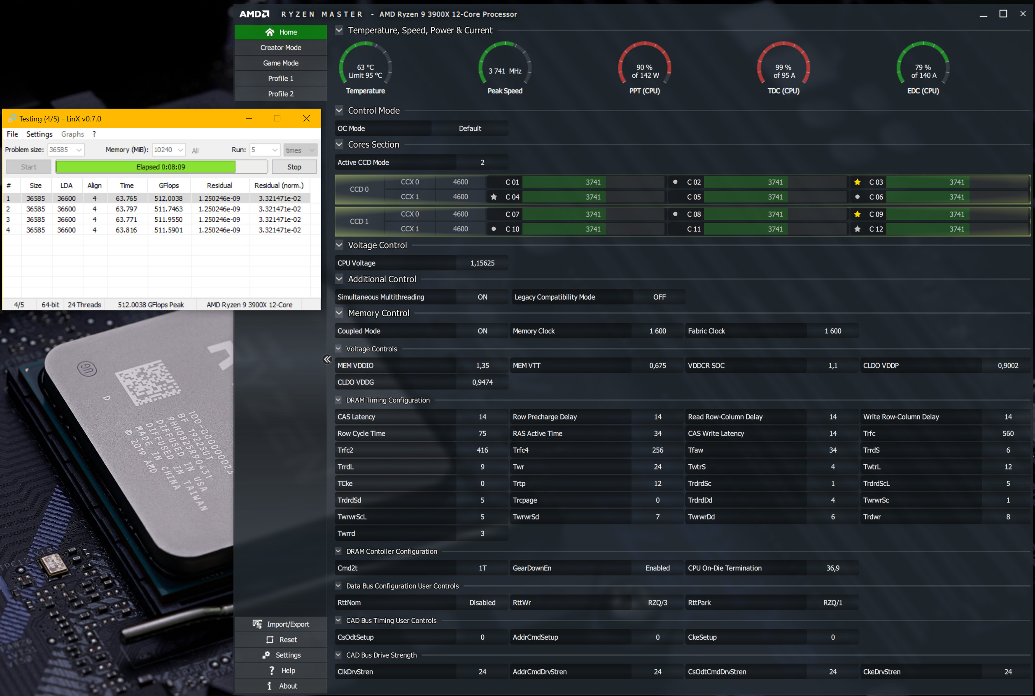Toggle Simultaneous Multithreading ON value
The image size is (1035, 696).
482,297
